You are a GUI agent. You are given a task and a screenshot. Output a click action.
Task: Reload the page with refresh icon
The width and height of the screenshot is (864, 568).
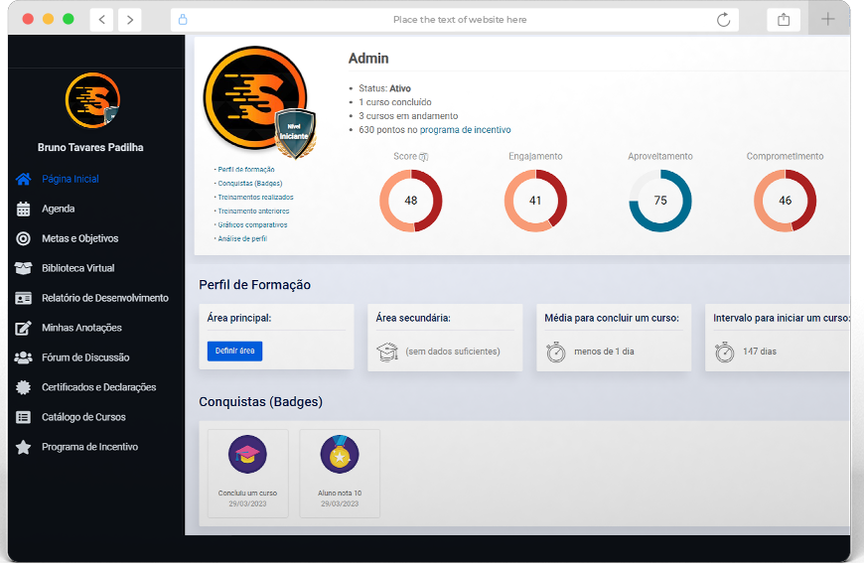(x=723, y=20)
